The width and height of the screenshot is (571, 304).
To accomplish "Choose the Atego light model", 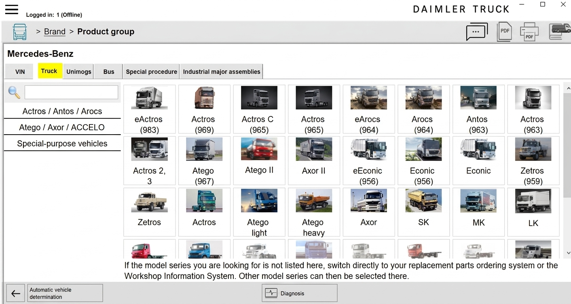I will 259,212.
